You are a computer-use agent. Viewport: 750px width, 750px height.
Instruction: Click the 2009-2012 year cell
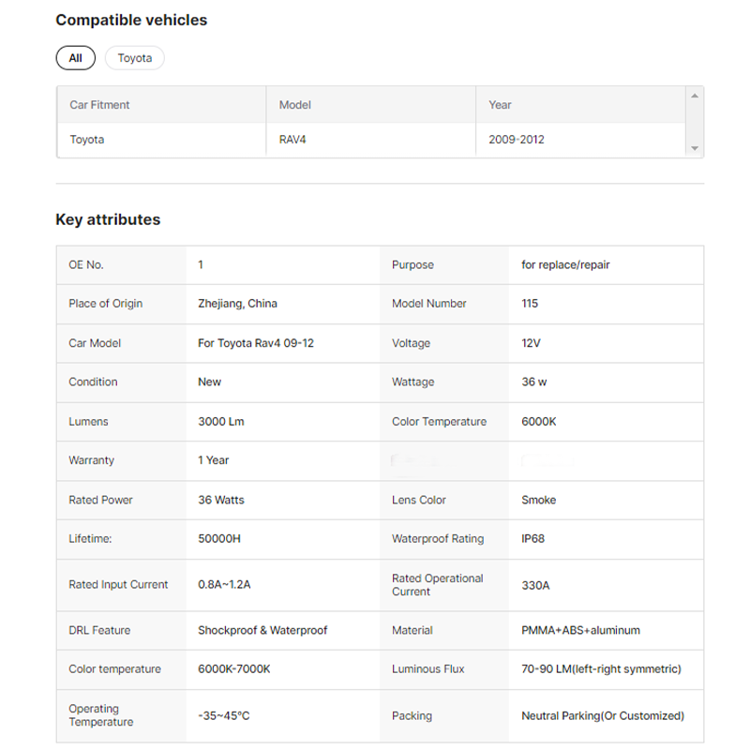click(516, 140)
